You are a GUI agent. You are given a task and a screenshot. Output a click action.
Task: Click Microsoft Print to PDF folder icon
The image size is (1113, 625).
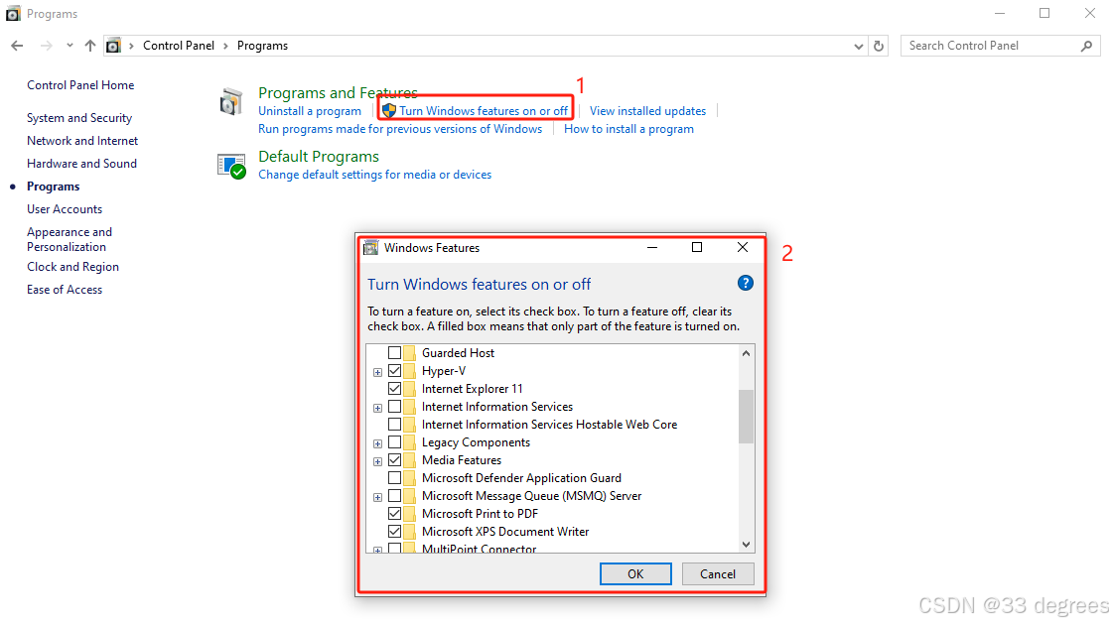pyautogui.click(x=410, y=513)
